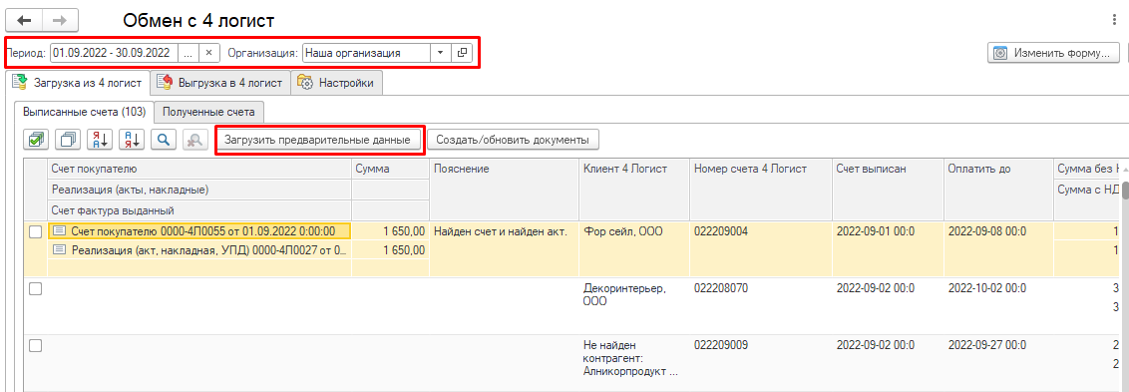This screenshot has width=1129, height=392.
Task: Tick the checkbox for Декоринтерьер, ООО row
Action: [x=35, y=289]
